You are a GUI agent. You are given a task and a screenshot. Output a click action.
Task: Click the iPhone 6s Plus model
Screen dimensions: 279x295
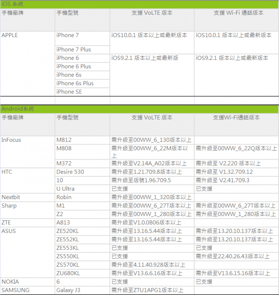click(x=83, y=84)
